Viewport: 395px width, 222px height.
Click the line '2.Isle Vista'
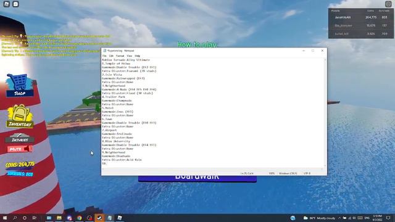[112, 75]
